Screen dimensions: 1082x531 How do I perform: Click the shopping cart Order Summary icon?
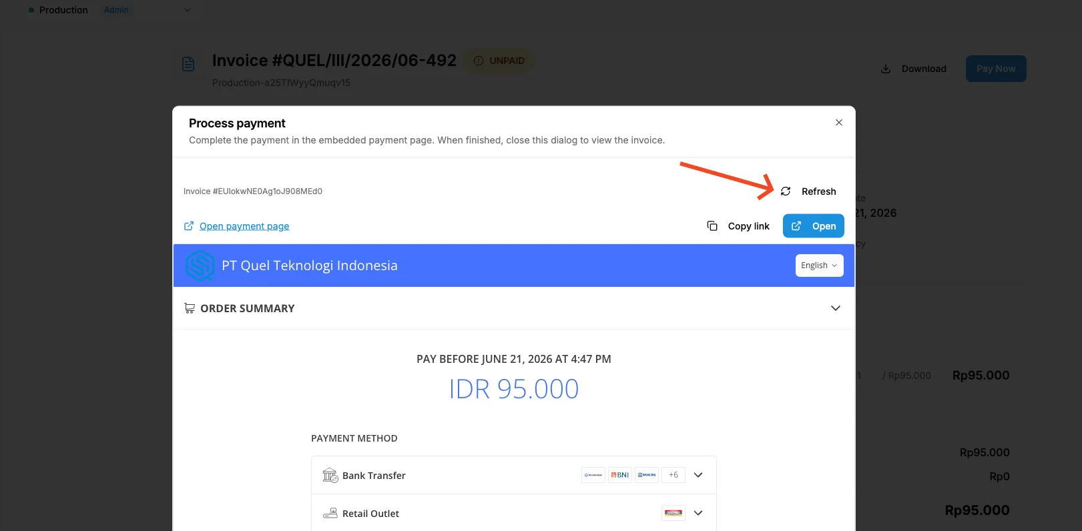tap(190, 308)
